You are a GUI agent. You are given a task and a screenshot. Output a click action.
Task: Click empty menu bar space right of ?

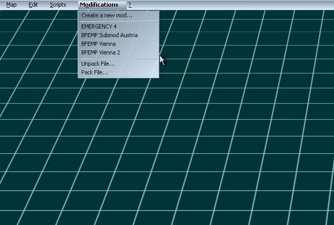(x=230, y=5)
